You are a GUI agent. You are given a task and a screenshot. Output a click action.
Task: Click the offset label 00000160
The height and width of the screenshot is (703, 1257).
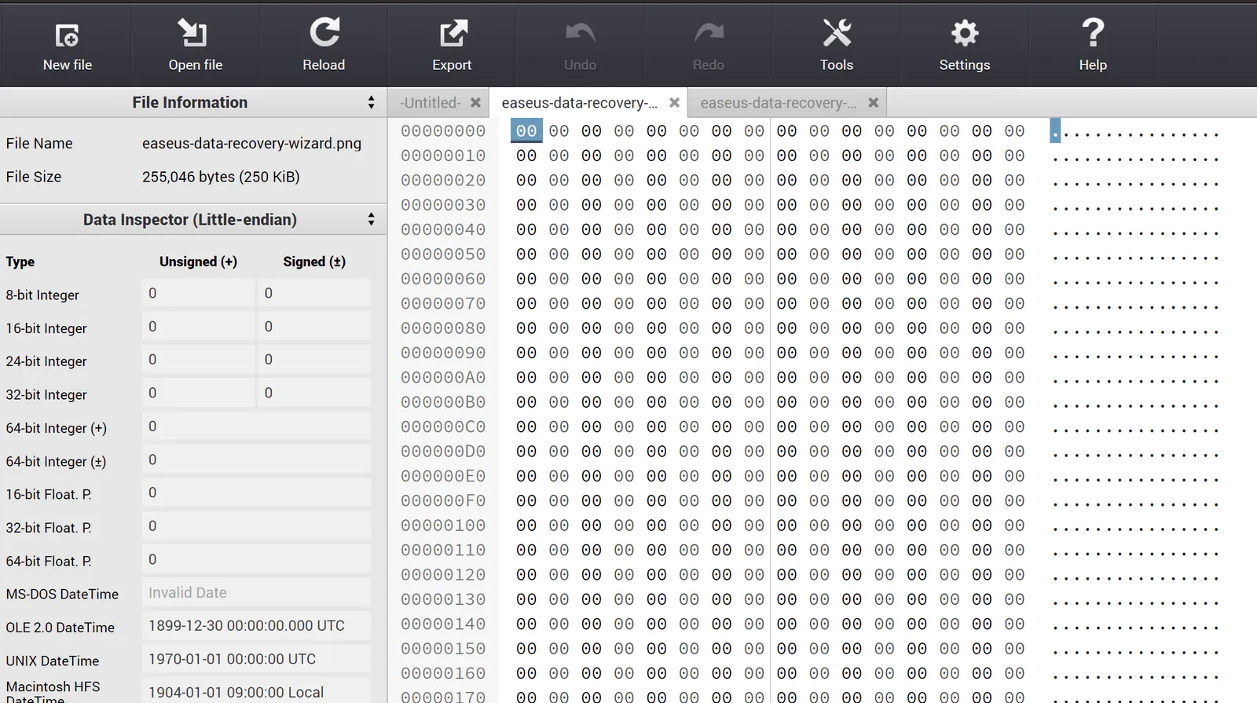pos(443,673)
